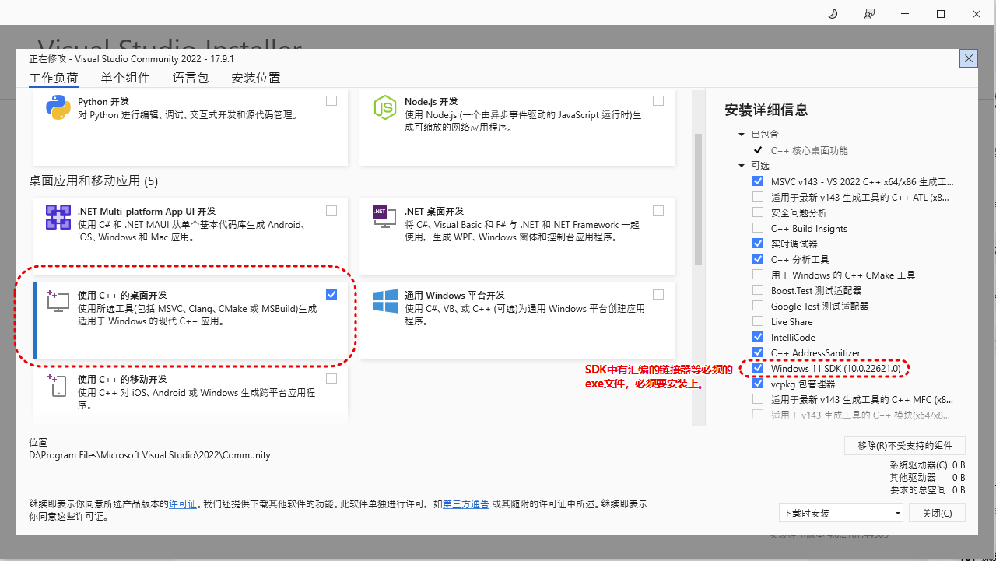Click the 系统驱动器(C) 0 B text
This screenshot has height=561, width=996.
point(928,465)
